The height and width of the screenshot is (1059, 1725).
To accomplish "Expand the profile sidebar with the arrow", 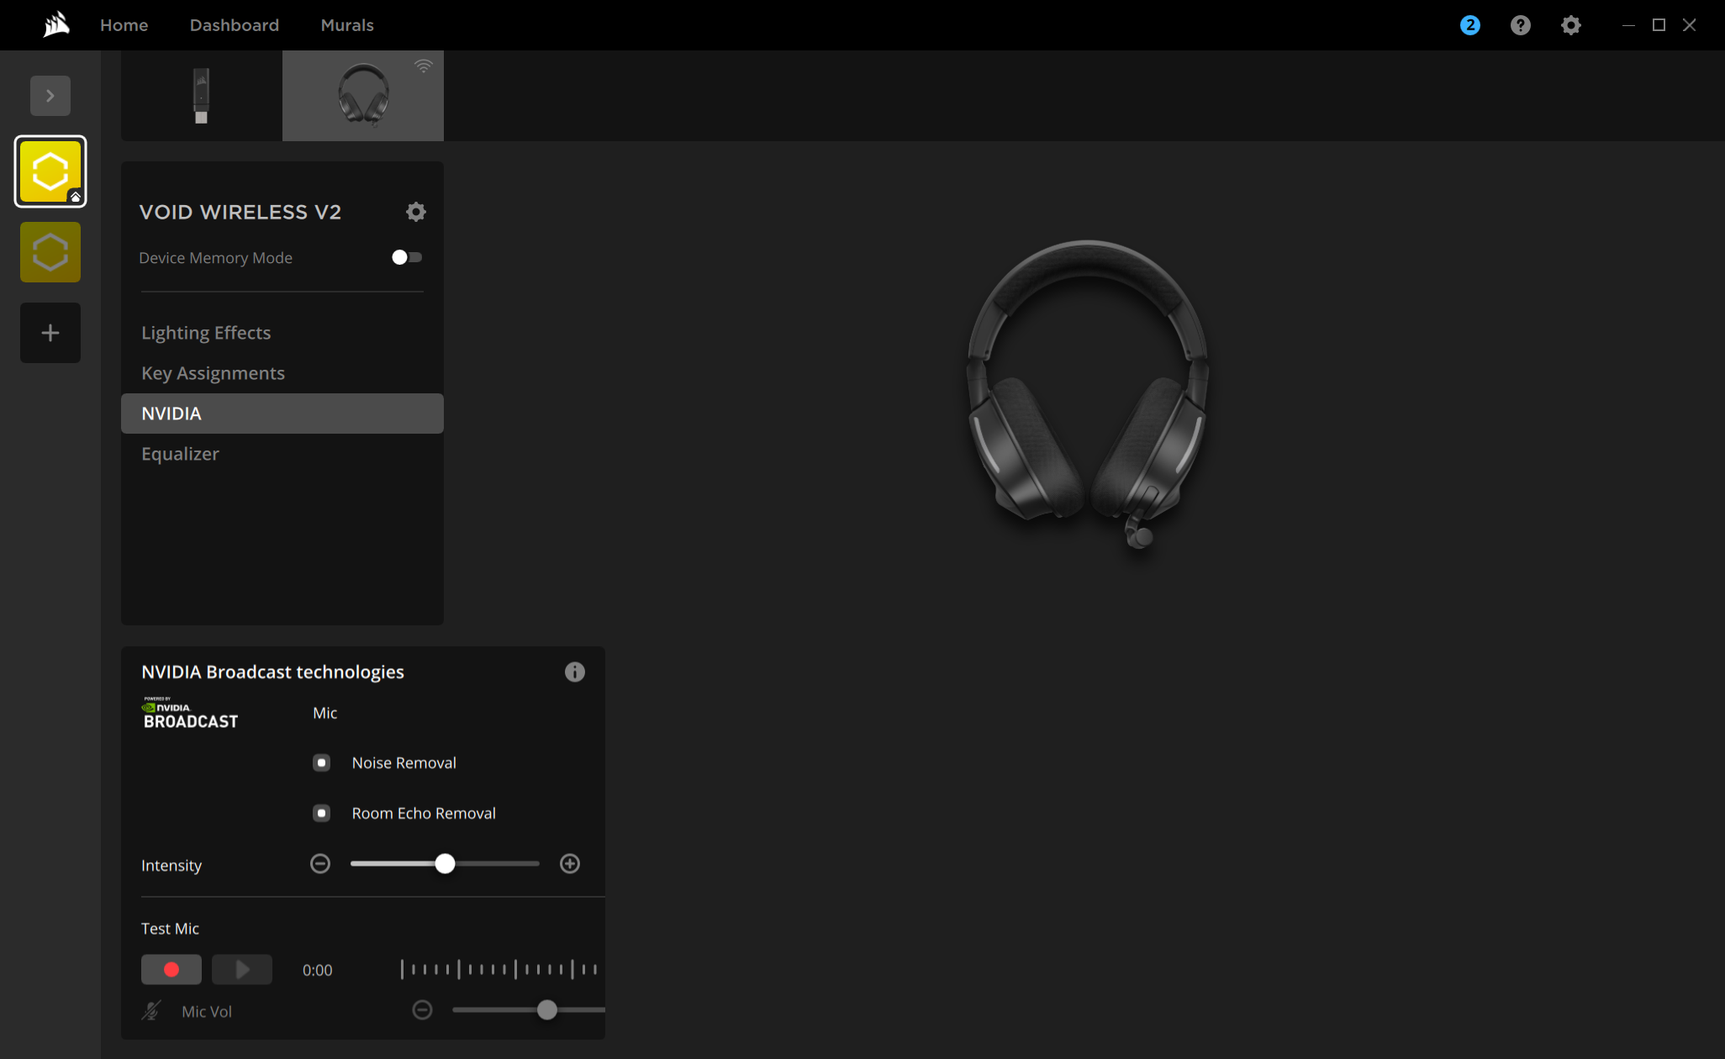I will [50, 96].
